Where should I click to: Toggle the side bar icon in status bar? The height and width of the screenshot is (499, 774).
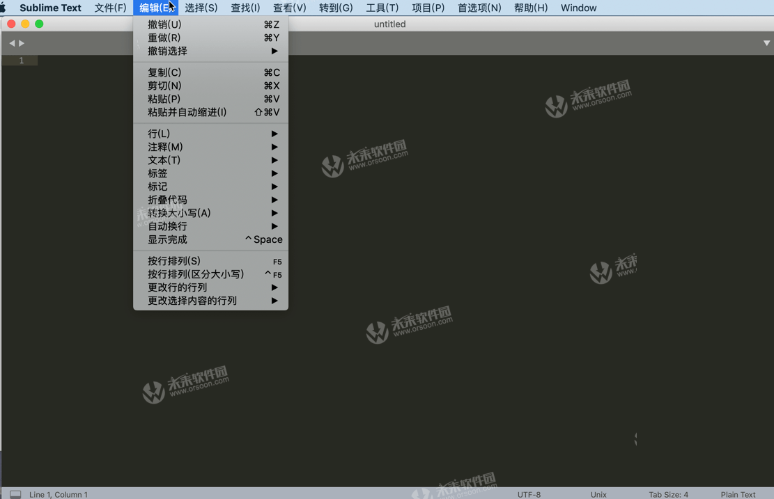tap(15, 494)
